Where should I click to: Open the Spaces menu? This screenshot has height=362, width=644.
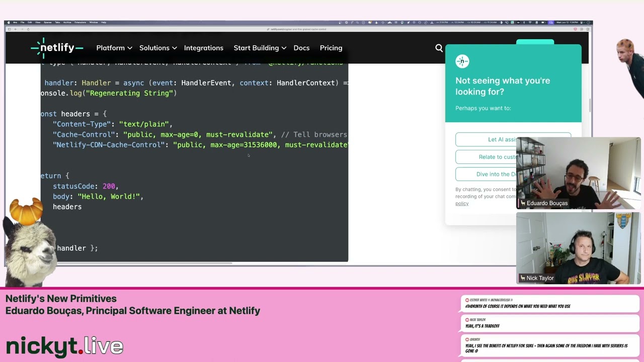[x=48, y=22]
